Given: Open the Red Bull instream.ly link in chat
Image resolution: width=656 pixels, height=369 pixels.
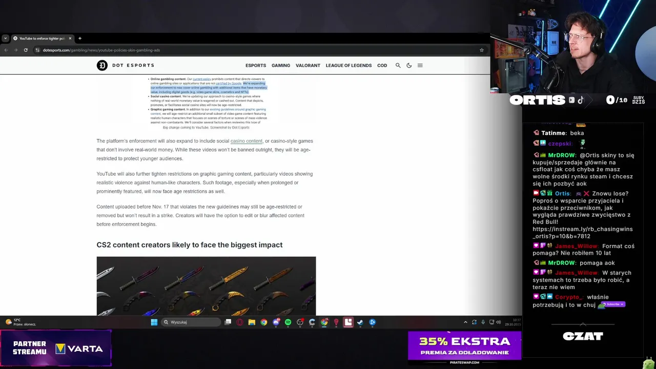Looking at the screenshot, I should coord(583,233).
